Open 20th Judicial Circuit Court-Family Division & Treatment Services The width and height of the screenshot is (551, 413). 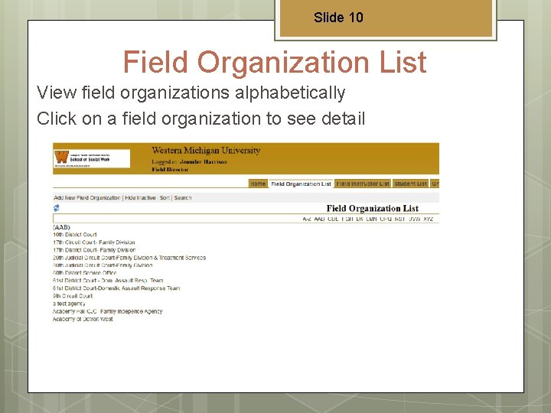coord(129,258)
